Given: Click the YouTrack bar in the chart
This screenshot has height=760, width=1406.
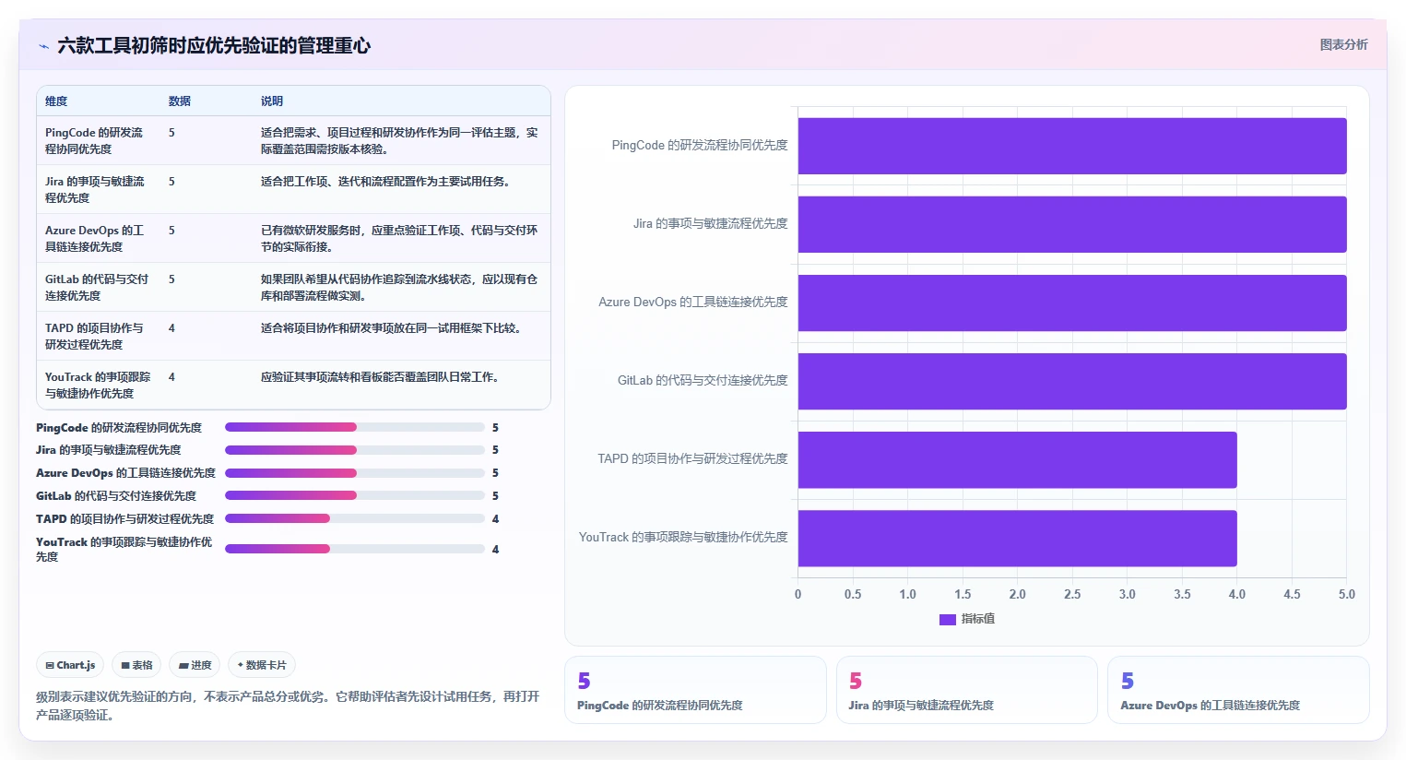Looking at the screenshot, I should [1018, 538].
